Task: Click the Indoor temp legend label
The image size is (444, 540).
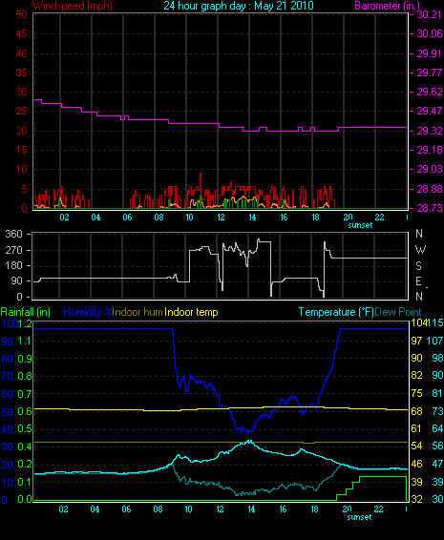Action: pyautogui.click(x=191, y=312)
